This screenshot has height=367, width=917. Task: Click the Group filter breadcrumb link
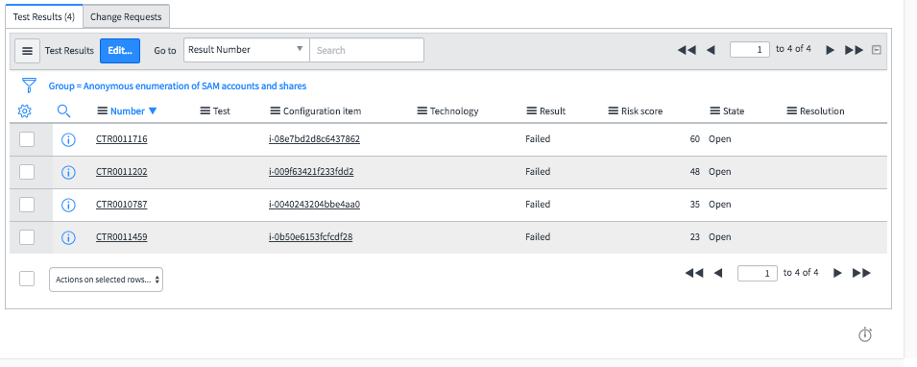[x=178, y=86]
